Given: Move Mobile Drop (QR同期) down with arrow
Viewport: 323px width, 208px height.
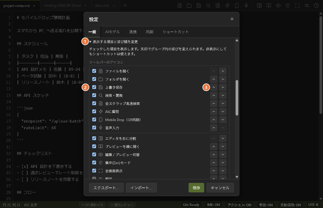Looking at the screenshot, I should (x=223, y=120).
